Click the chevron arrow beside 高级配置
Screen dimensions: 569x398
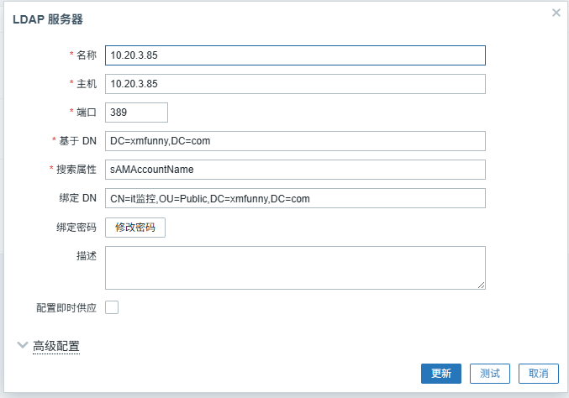pos(21,345)
